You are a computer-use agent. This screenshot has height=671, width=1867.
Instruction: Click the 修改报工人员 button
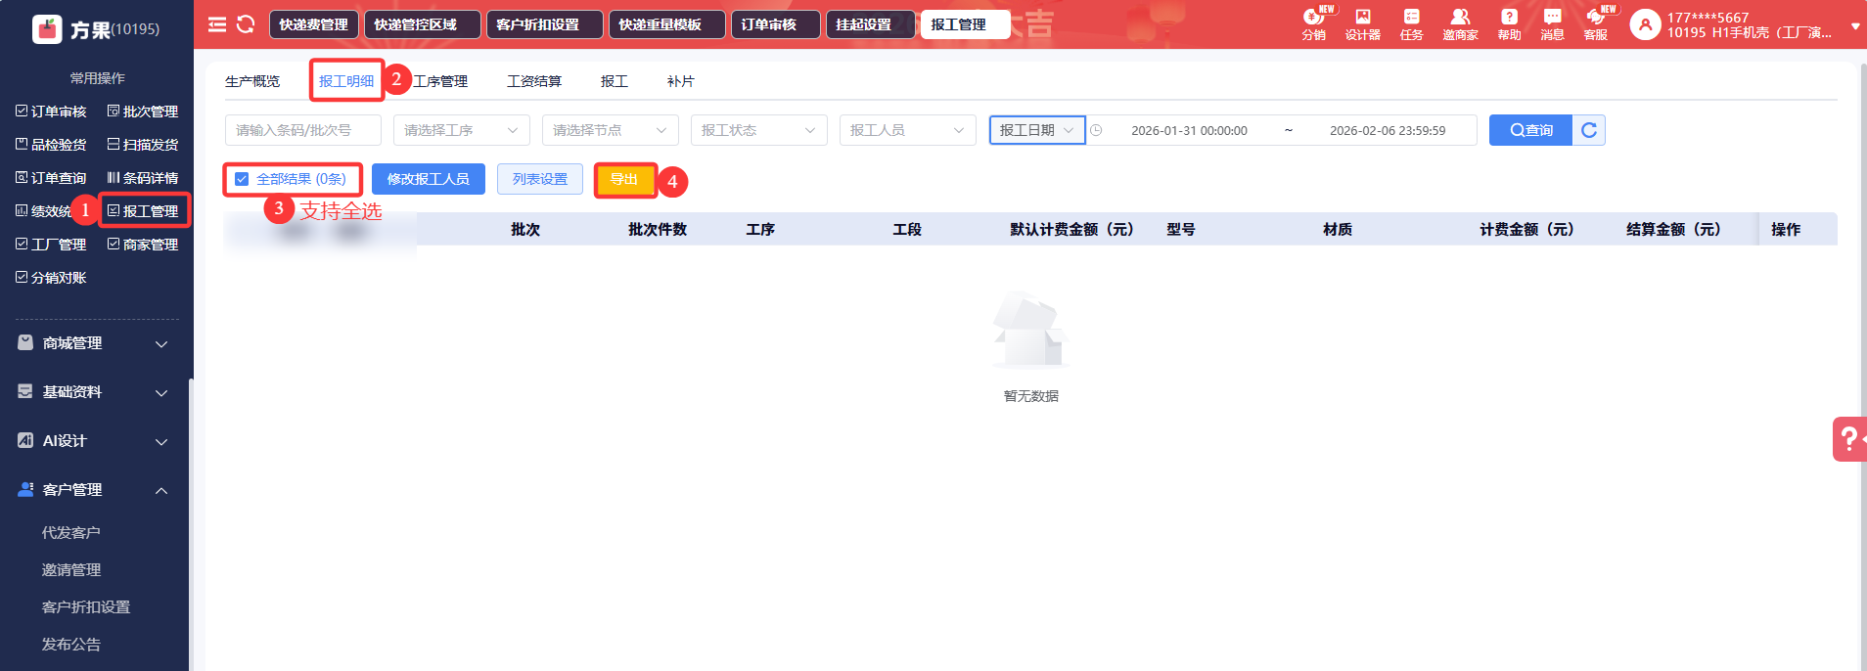point(429,179)
